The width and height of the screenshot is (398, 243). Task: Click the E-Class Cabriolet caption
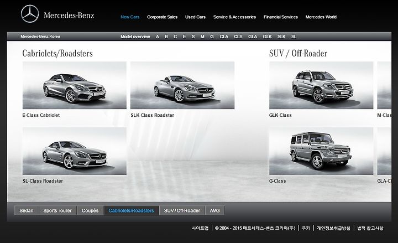pyautogui.click(x=41, y=115)
